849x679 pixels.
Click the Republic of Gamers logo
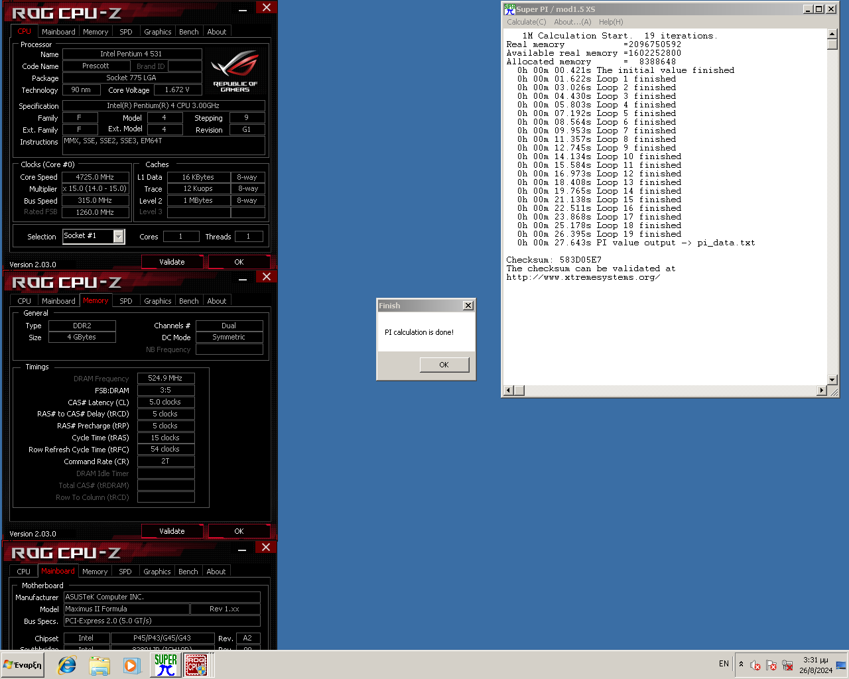pyautogui.click(x=235, y=72)
